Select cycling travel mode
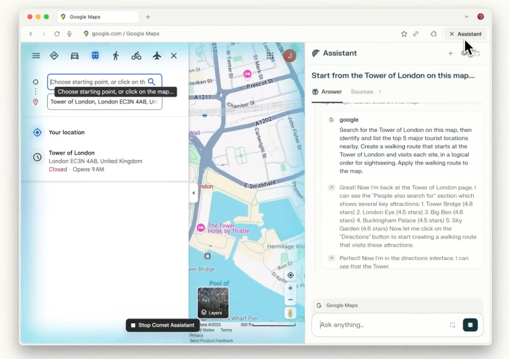The image size is (509, 359). tap(136, 56)
